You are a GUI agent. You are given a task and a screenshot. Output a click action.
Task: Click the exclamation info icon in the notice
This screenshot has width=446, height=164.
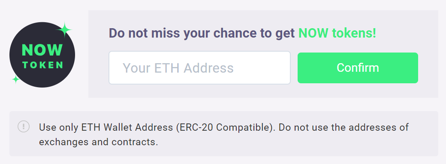pos(24,126)
